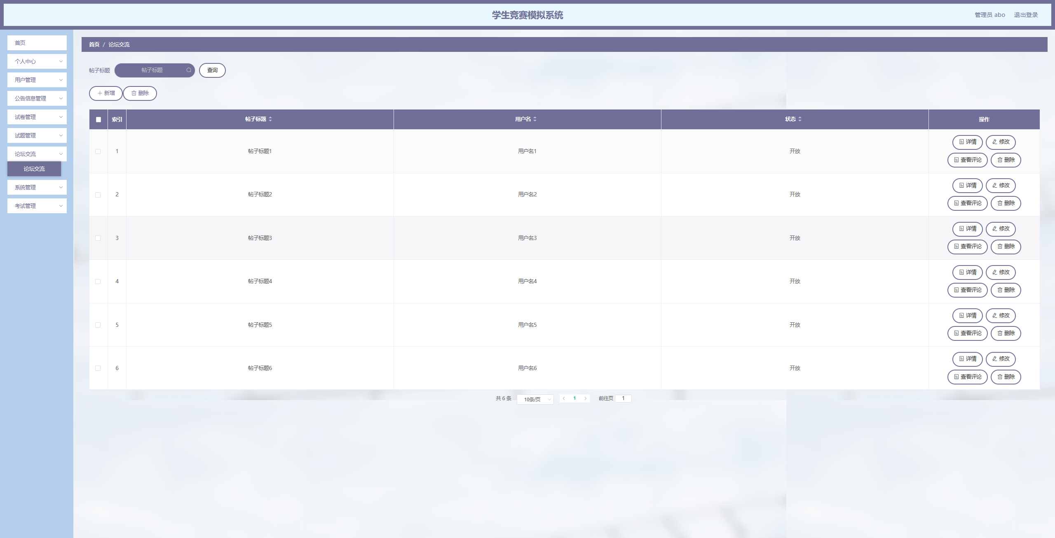Select the 论坛交流 submenu item

pyautogui.click(x=34, y=169)
